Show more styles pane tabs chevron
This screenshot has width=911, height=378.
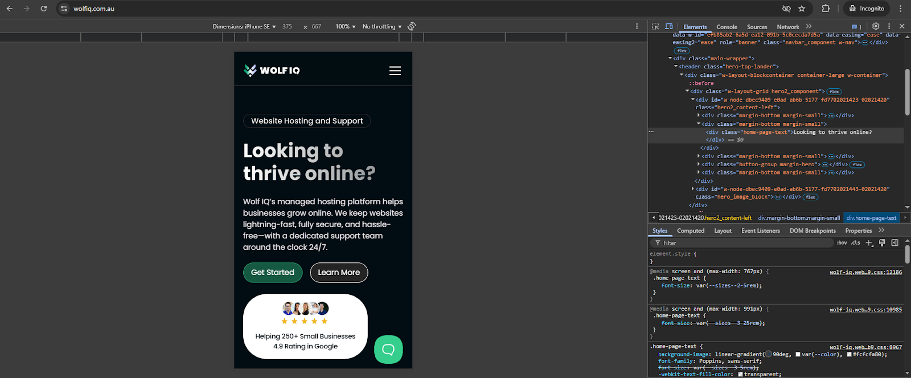[881, 230]
